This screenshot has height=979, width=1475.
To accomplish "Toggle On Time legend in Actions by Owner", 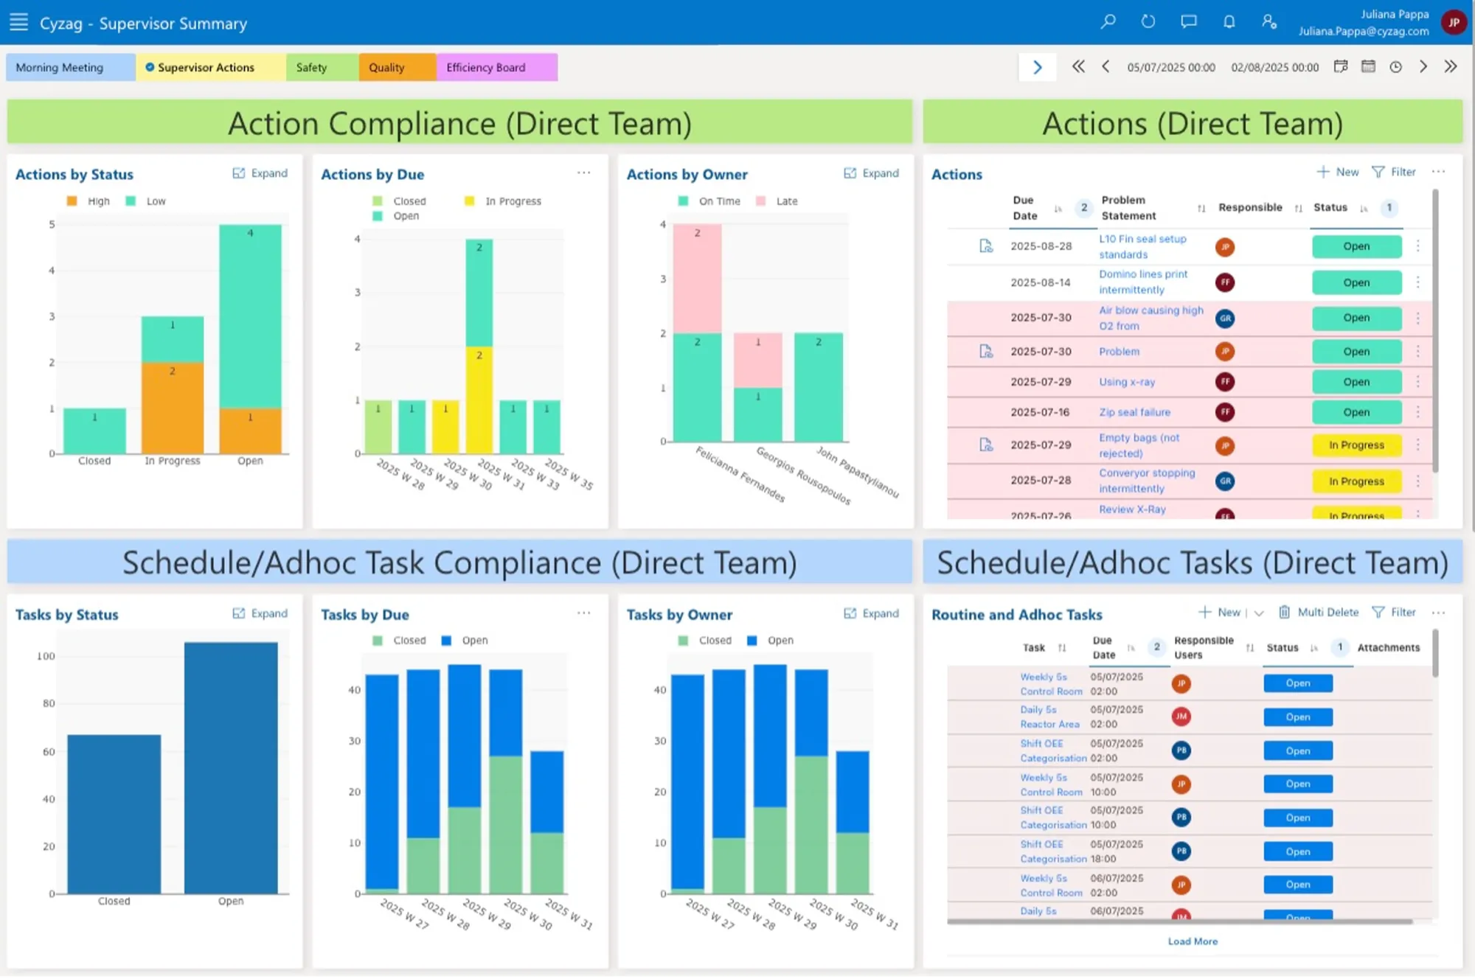I will point(709,201).
